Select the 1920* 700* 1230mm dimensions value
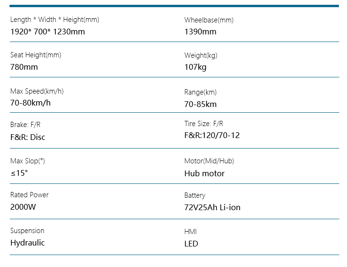Viewport: 347px width, 267px height. pyautogui.click(x=48, y=32)
